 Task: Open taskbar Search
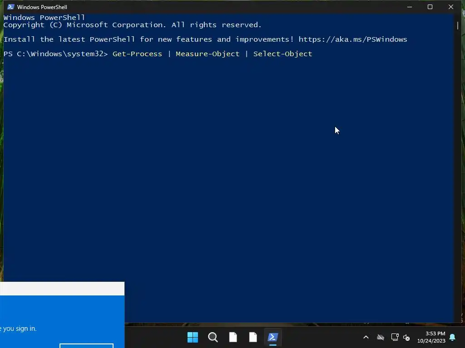tap(213, 337)
